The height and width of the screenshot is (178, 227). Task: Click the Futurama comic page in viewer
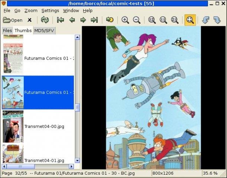click(153, 98)
